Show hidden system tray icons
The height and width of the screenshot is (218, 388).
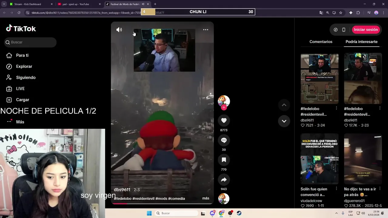click(x=336, y=213)
